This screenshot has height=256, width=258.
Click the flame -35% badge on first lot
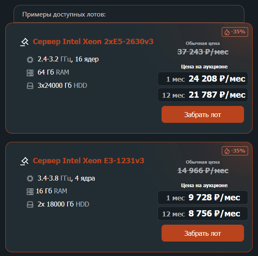pos(235,32)
